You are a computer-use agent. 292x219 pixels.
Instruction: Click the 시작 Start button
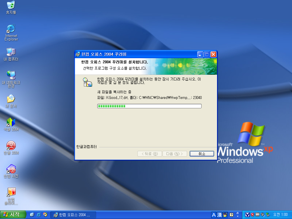pos(13,215)
